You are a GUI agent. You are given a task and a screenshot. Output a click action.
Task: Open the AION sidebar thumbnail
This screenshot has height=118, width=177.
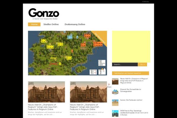(115, 113)
